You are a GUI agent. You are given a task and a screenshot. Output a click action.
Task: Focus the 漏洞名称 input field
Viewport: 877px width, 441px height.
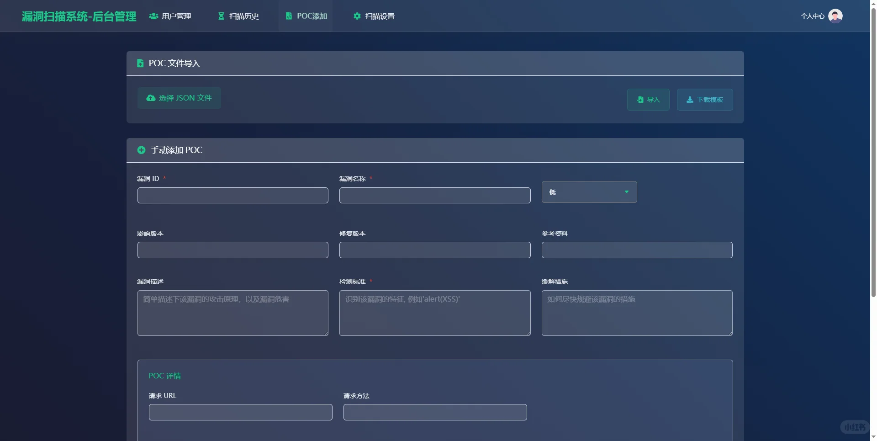[435, 195]
